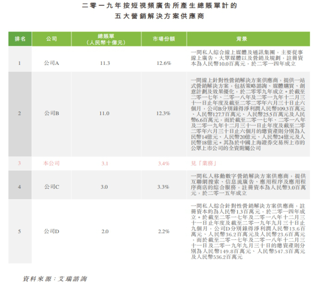
Task: Select the 3.0 billing value
Action: coord(104,187)
